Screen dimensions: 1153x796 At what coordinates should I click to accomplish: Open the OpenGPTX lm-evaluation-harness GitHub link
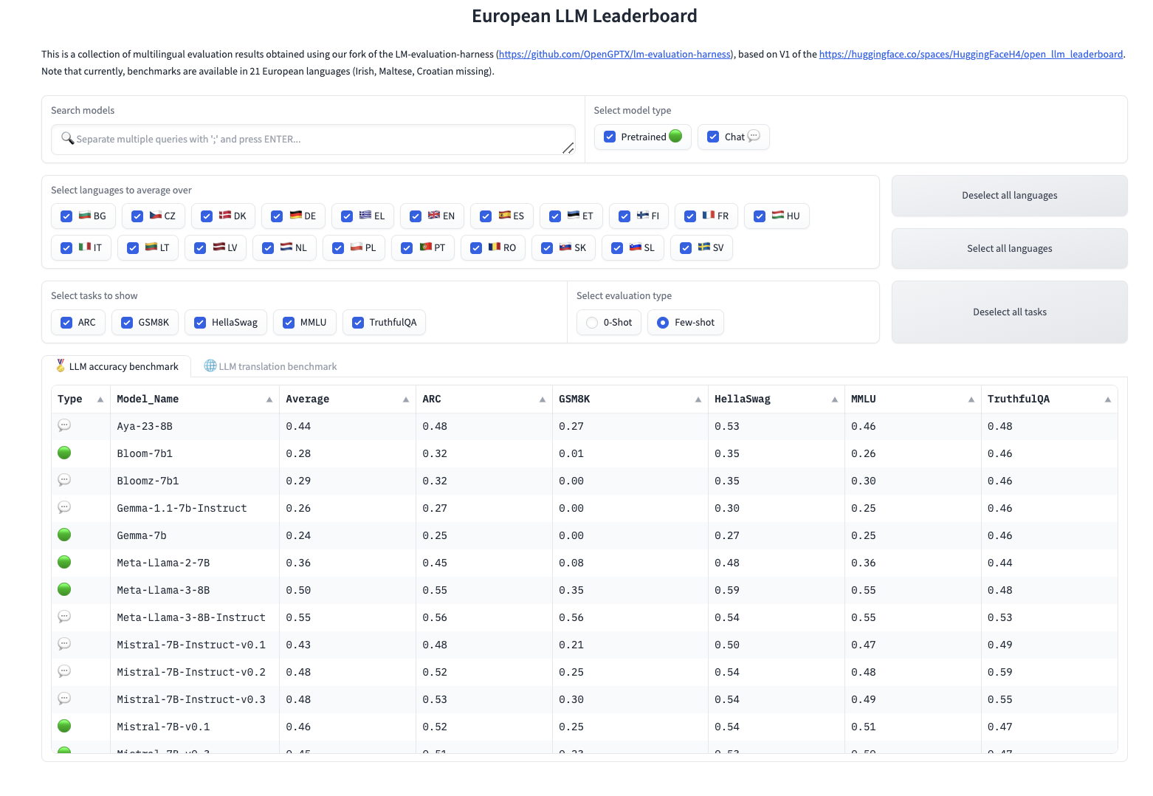click(x=615, y=54)
